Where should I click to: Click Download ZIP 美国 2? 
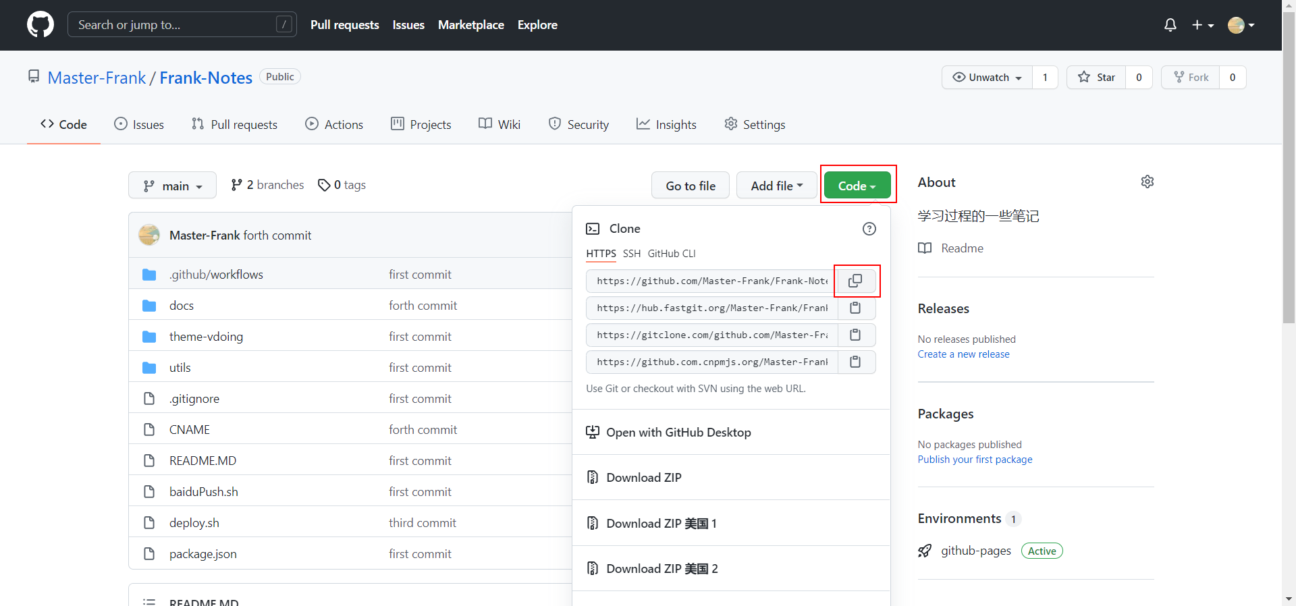click(731, 569)
